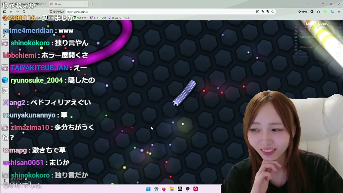Open the sidebar settings gear icon
This screenshot has height=193, width=343.
5,181
